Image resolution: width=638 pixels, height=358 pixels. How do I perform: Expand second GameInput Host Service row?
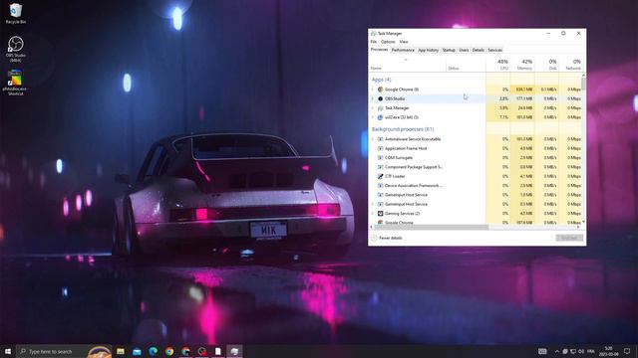[x=372, y=204]
